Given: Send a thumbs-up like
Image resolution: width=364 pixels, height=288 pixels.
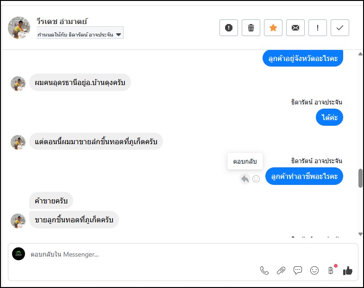Looking at the screenshot, I should pyautogui.click(x=347, y=270).
